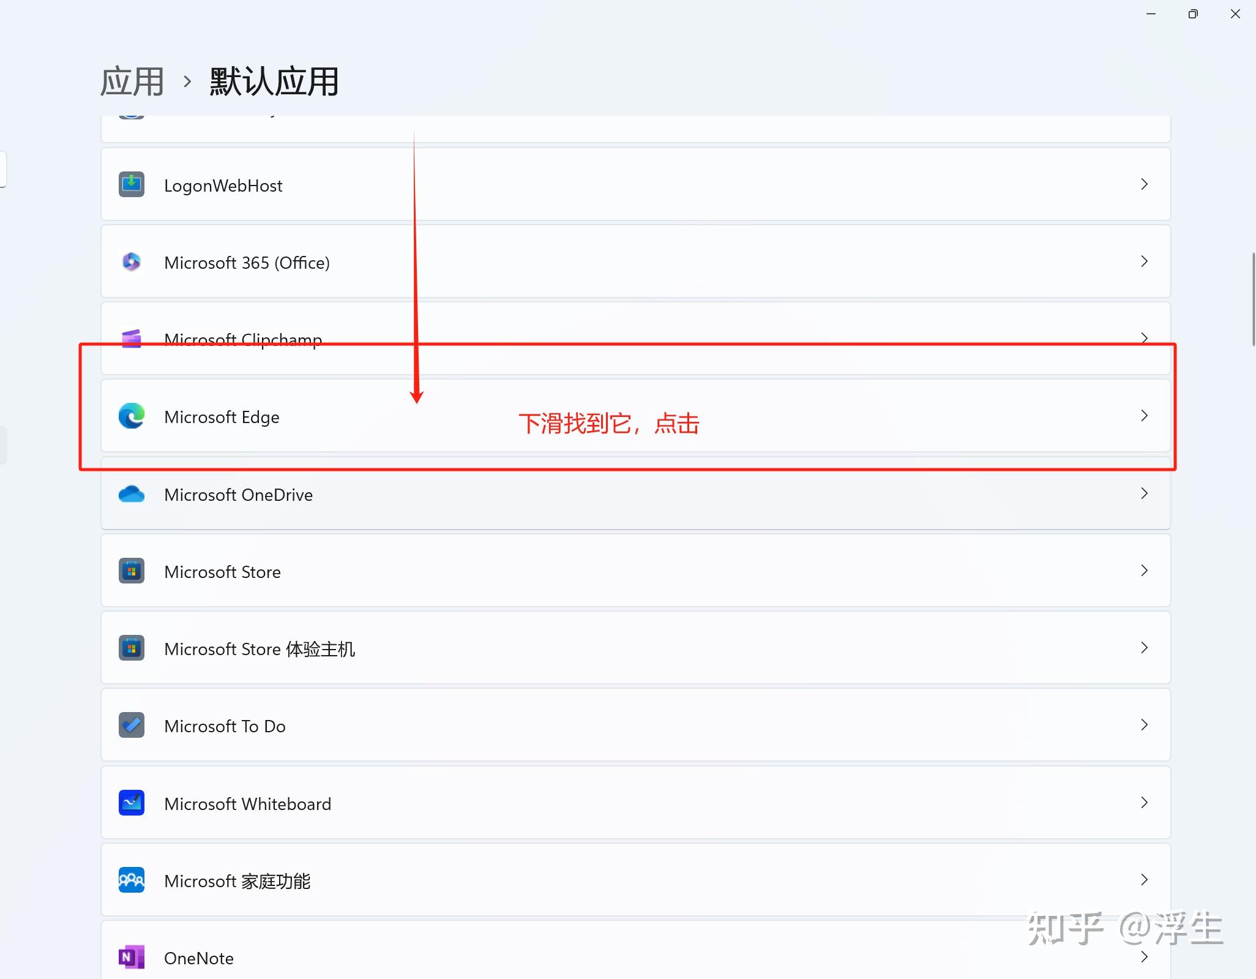
Task: Expand the Microsoft 家庭功能 row chevron
Action: pos(1144,880)
